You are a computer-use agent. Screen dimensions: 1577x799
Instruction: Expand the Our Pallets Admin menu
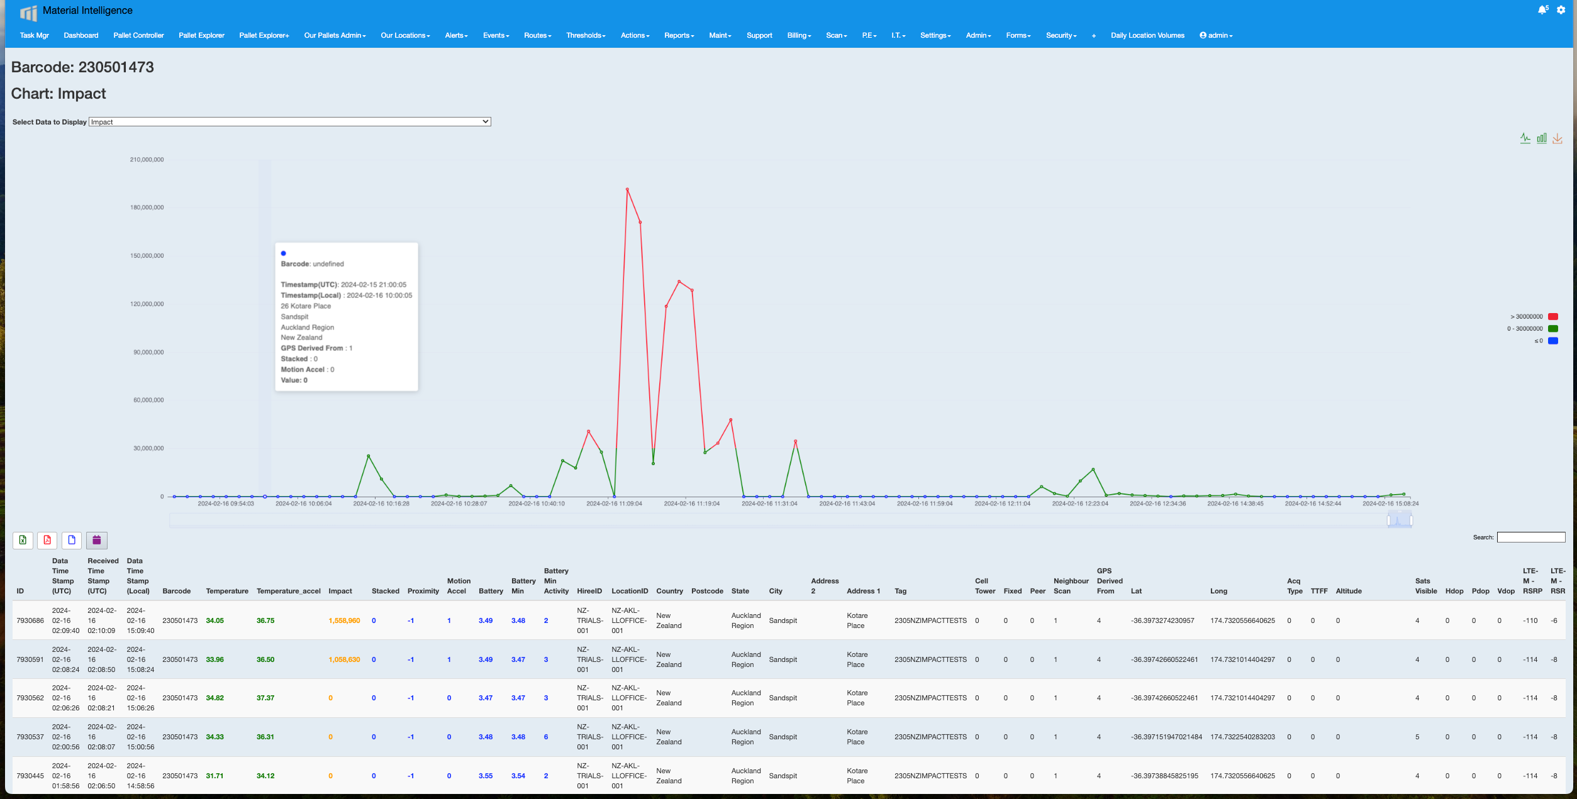335,35
